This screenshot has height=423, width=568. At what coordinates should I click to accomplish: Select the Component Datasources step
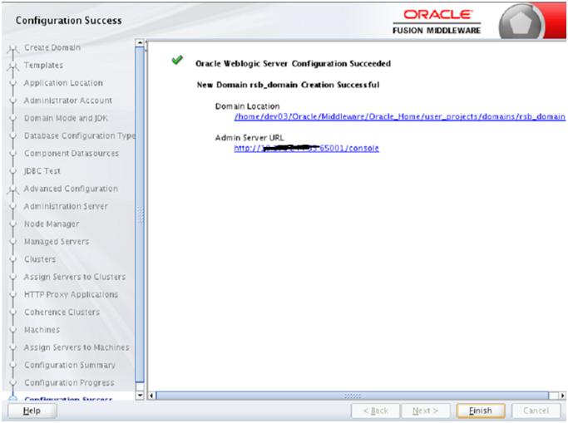point(72,154)
